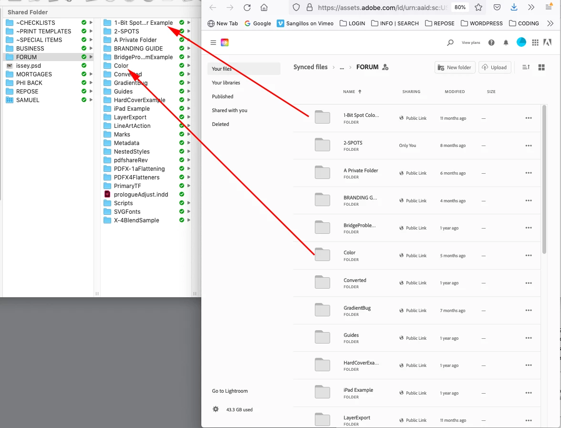The height and width of the screenshot is (428, 561).
Task: Click the Adobe logo icon
Action: [x=548, y=42]
